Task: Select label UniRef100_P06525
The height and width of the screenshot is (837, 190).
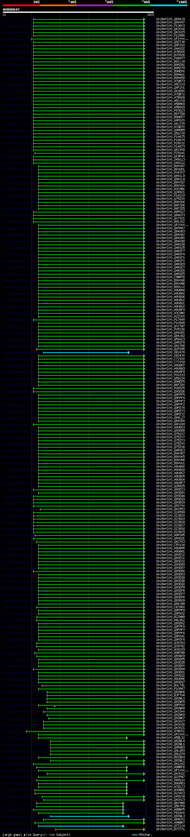Action: click(x=170, y=388)
